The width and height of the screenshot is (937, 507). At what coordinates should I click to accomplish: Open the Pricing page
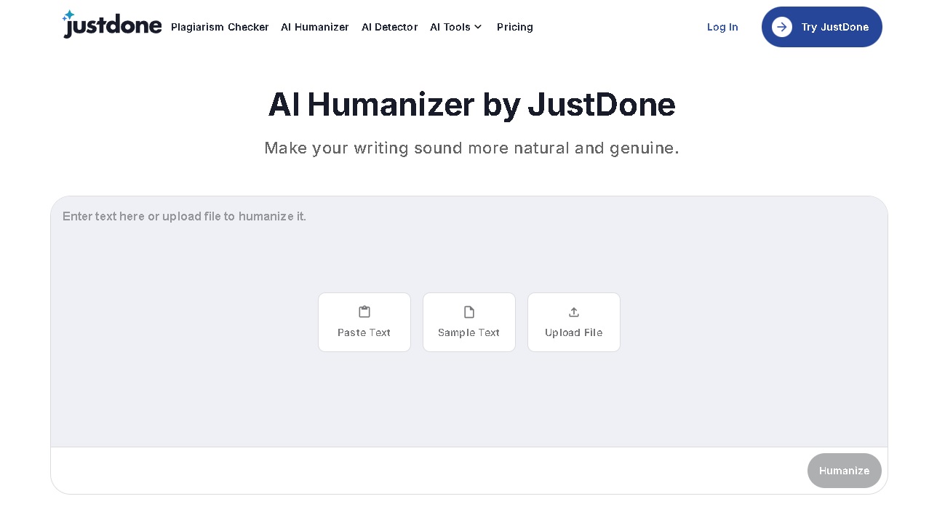515,27
